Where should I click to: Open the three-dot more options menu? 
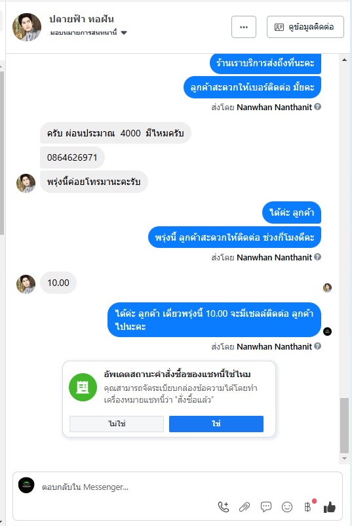[244, 27]
